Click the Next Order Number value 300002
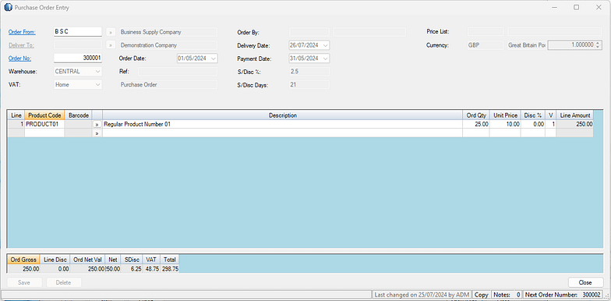 pyautogui.click(x=592, y=295)
